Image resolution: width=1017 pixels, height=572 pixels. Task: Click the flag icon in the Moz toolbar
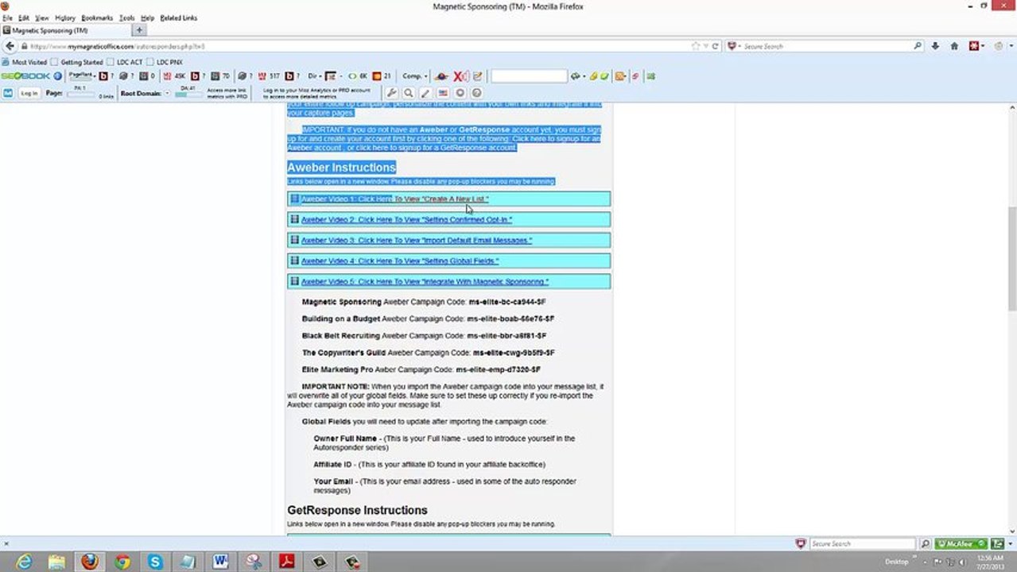click(x=443, y=93)
